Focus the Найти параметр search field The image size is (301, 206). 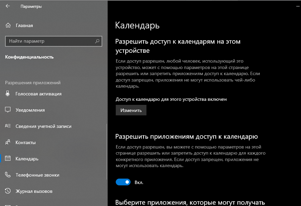click(x=51, y=41)
